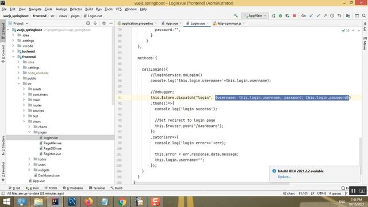The height and width of the screenshot is (207, 368).
Task: Expand the node_modules folder
Action: coord(18,73)
